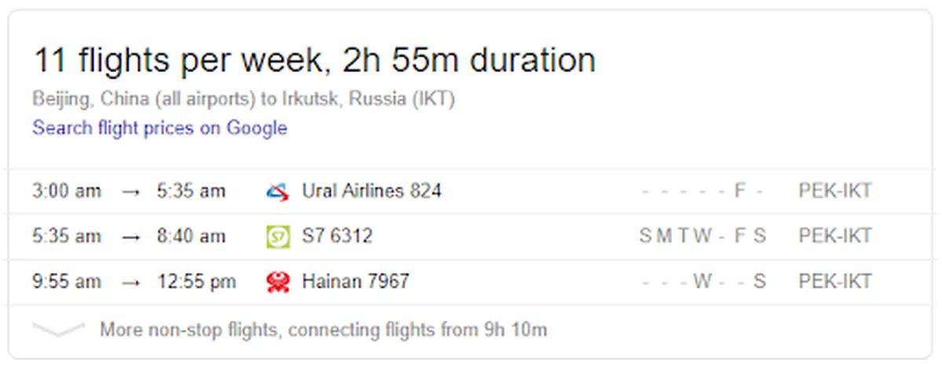Viewport: 942px width, 367px height.
Task: Click More non-stop flights text
Action: pyautogui.click(x=323, y=330)
